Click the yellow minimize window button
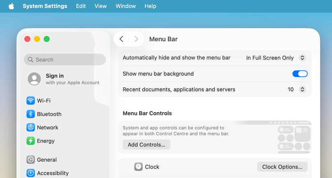332x178 pixels. click(37, 39)
